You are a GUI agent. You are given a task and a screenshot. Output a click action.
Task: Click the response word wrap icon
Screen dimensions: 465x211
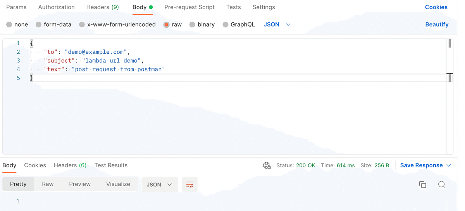click(x=190, y=185)
